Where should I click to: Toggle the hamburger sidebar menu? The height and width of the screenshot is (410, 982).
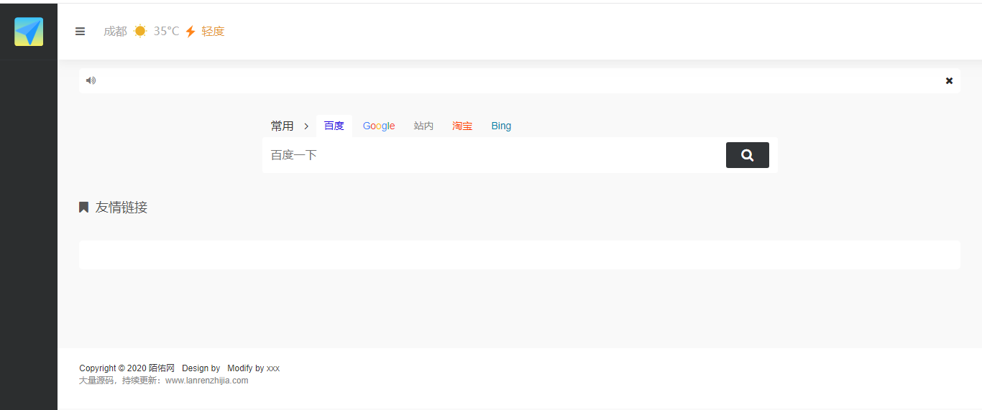(80, 32)
